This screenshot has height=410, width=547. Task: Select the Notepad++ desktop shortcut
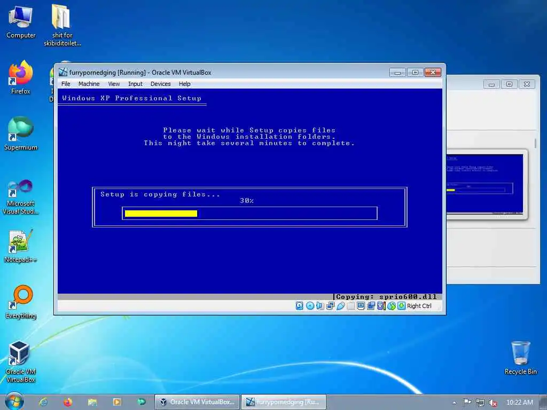[21, 246]
